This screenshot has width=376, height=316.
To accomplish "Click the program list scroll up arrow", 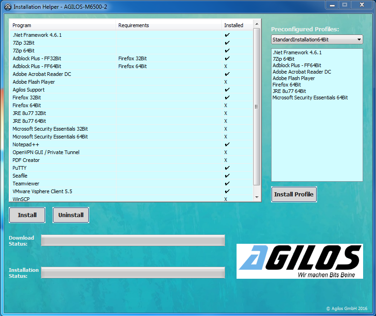I will pos(257,24).
